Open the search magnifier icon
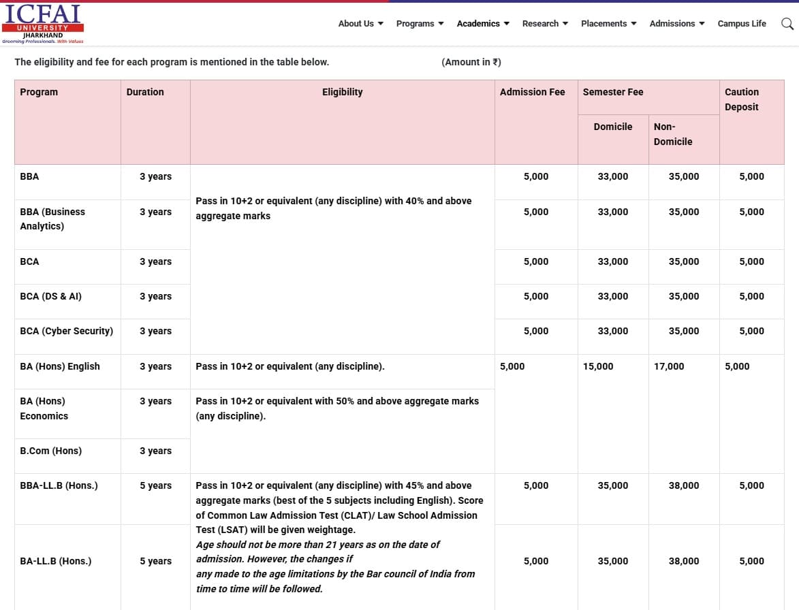Viewport: 799px width, 610px height. coord(787,24)
